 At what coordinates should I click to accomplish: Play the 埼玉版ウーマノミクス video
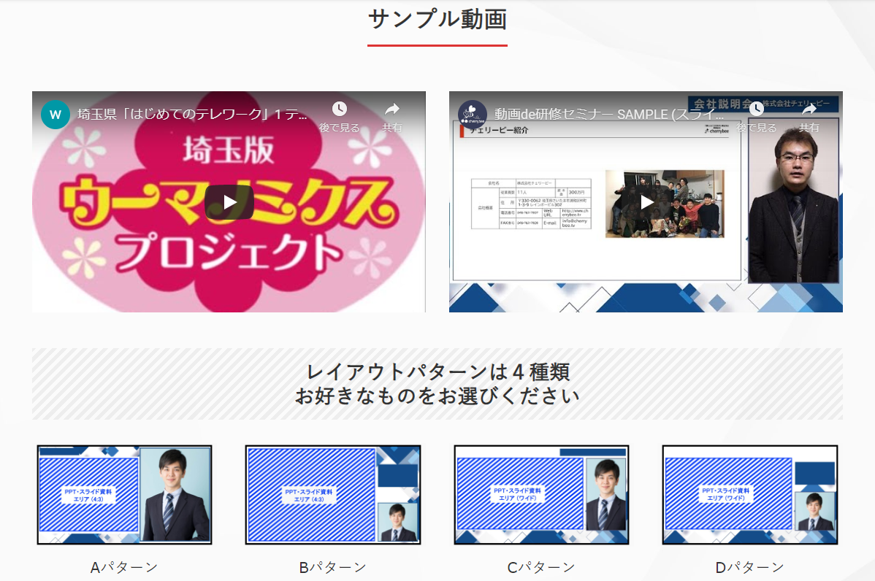pos(229,202)
